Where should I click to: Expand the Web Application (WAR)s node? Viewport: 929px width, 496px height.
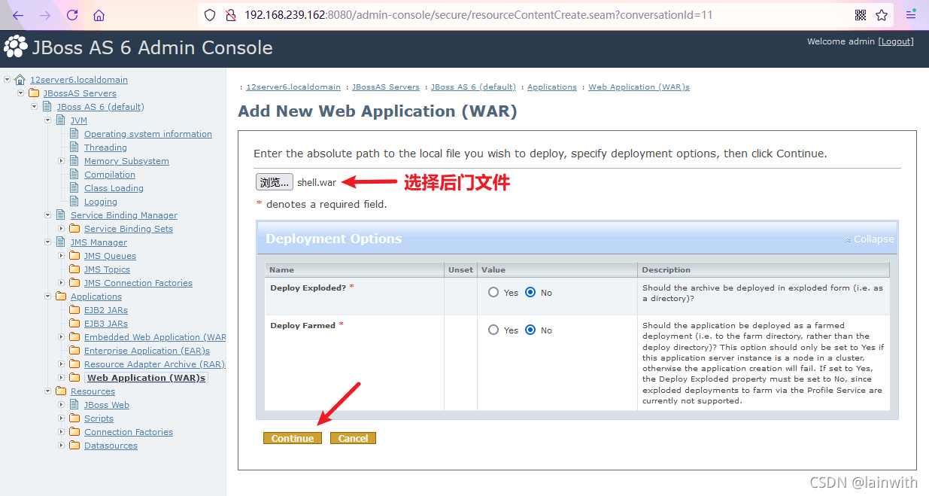pos(62,378)
